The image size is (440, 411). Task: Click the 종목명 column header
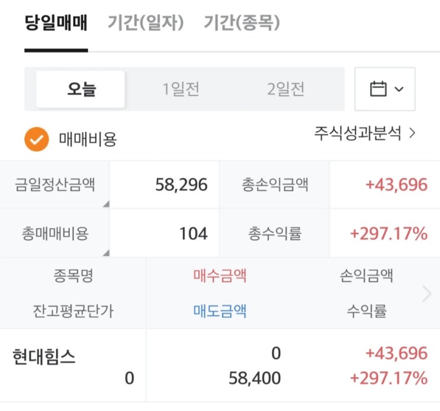(x=72, y=275)
